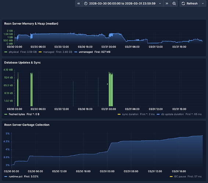Click green physical legend color swatch
208x183 pixels.
6,52
